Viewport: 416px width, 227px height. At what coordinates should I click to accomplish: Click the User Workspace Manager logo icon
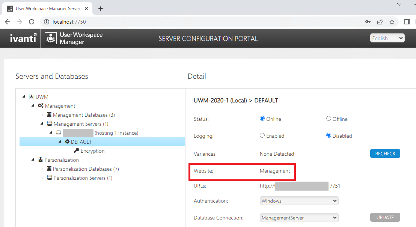click(x=51, y=38)
